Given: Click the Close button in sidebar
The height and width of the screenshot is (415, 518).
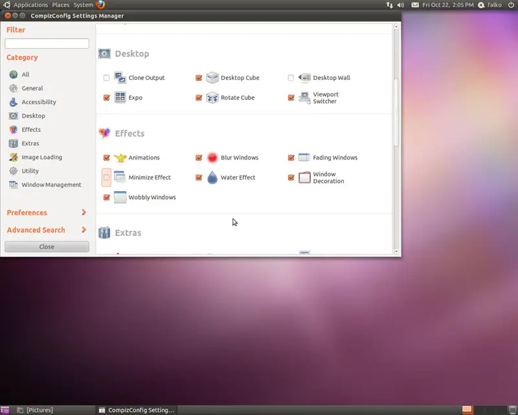Looking at the screenshot, I should [x=47, y=246].
